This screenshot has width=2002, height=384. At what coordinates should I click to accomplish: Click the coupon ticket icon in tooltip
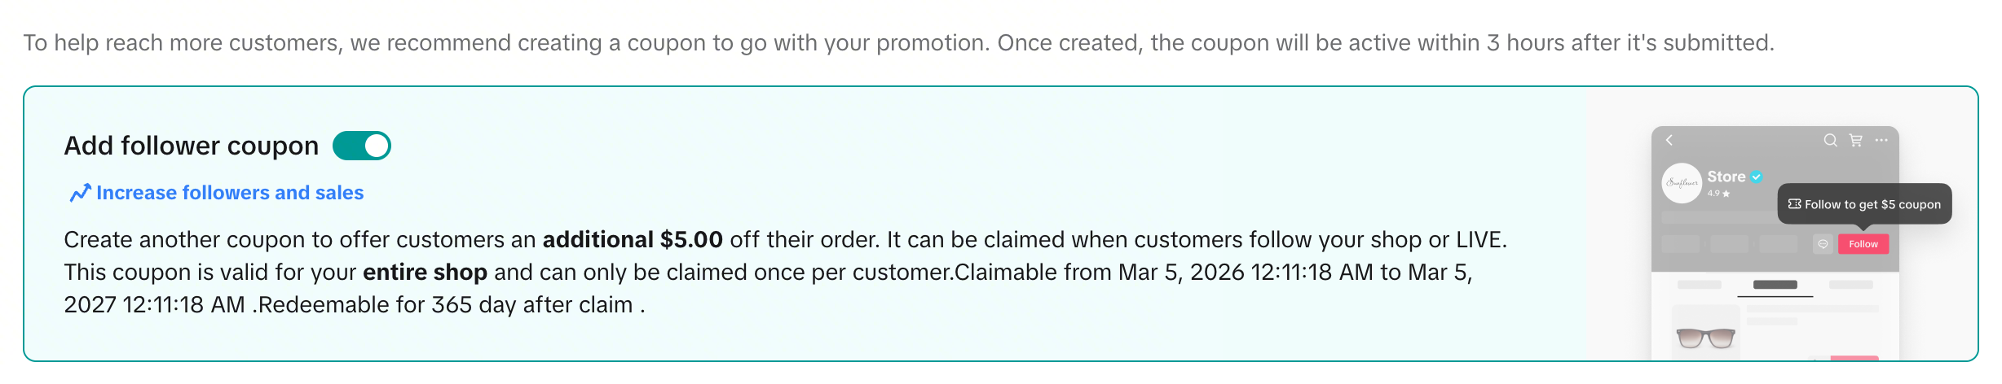1795,204
